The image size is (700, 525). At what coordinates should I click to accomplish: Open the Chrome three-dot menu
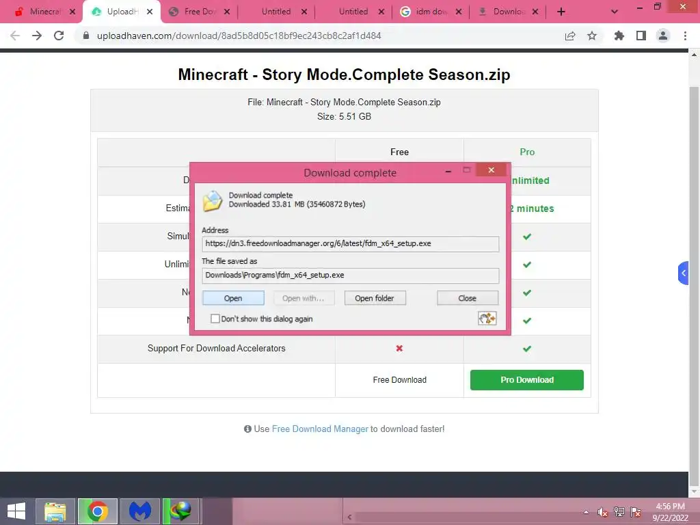[685, 36]
